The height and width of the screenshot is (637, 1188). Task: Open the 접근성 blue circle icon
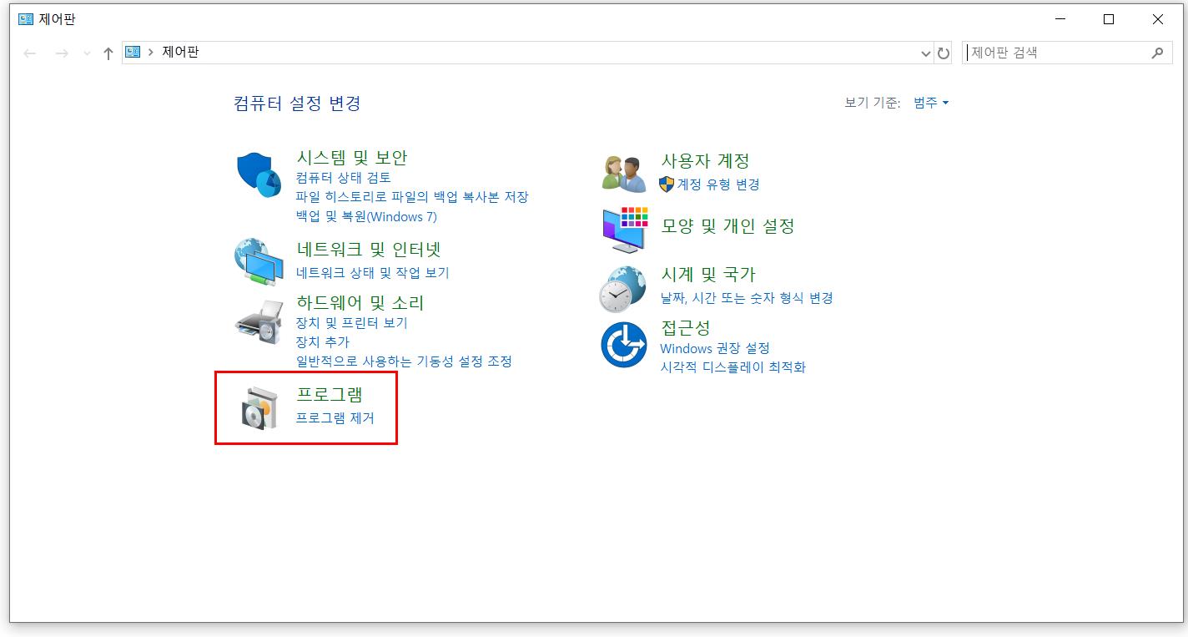tap(624, 344)
